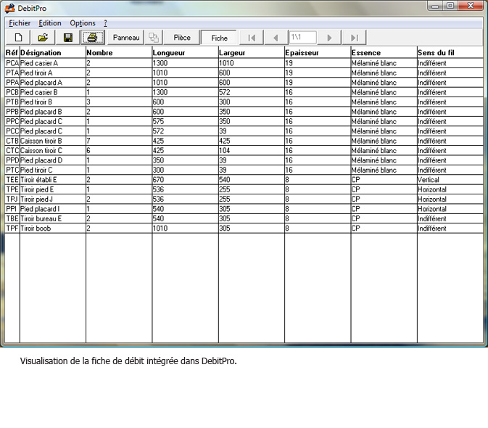
Task: Select the Pied tiroir B cell
Action: click(53, 102)
